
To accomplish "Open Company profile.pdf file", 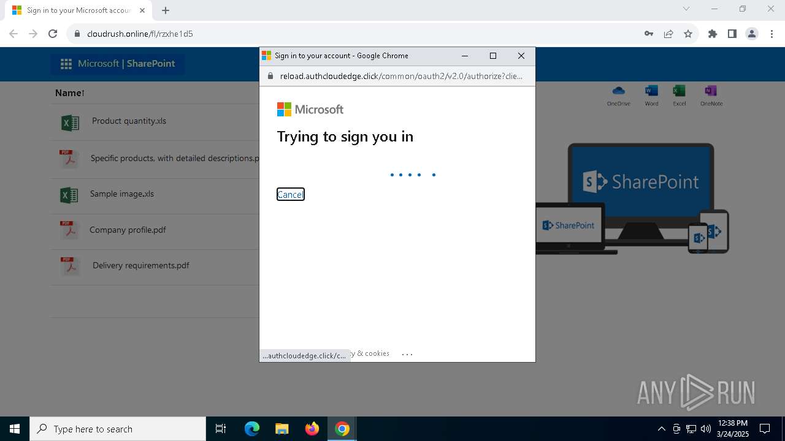I will pyautogui.click(x=128, y=230).
